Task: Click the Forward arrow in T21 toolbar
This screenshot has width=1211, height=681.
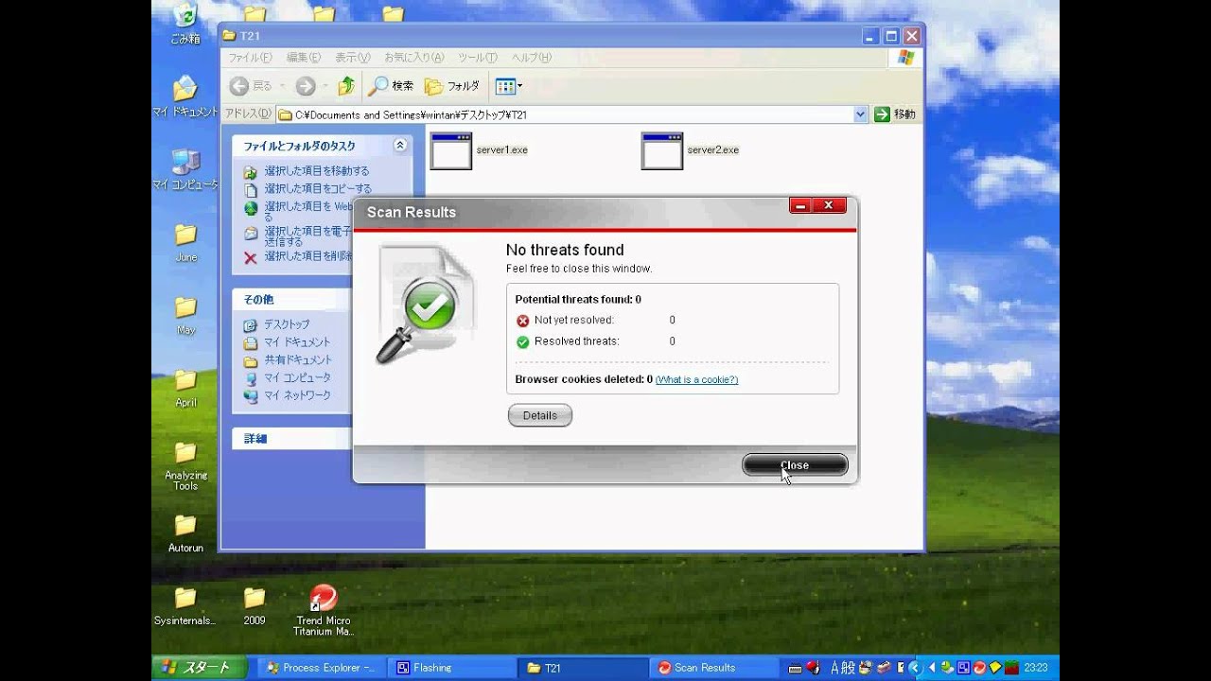Action: point(306,86)
